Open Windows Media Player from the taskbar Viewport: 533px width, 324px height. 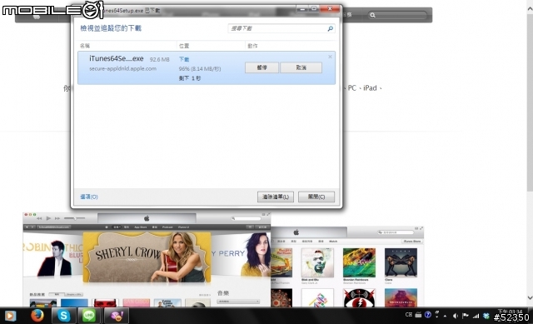[x=10, y=316]
